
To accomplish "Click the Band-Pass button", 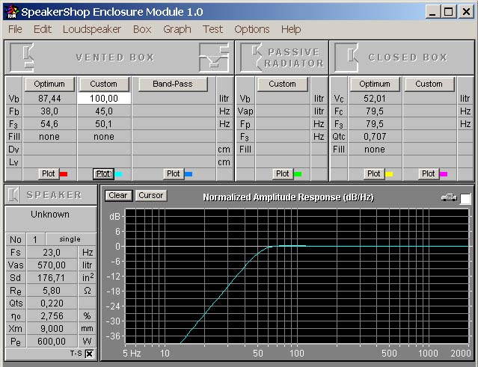I will 173,84.
